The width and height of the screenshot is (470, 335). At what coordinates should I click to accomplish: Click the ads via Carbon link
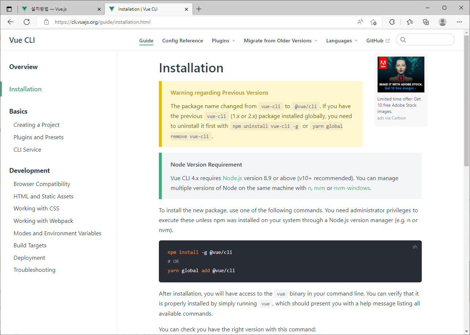click(391, 118)
